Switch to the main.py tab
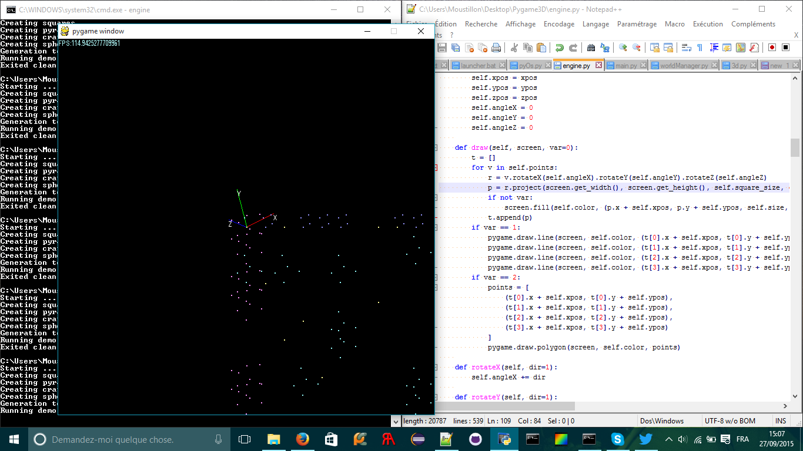The image size is (803, 451). point(626,66)
